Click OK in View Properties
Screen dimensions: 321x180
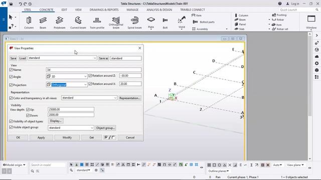[18, 137]
